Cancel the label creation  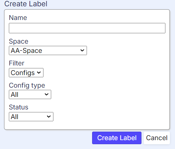(157, 138)
